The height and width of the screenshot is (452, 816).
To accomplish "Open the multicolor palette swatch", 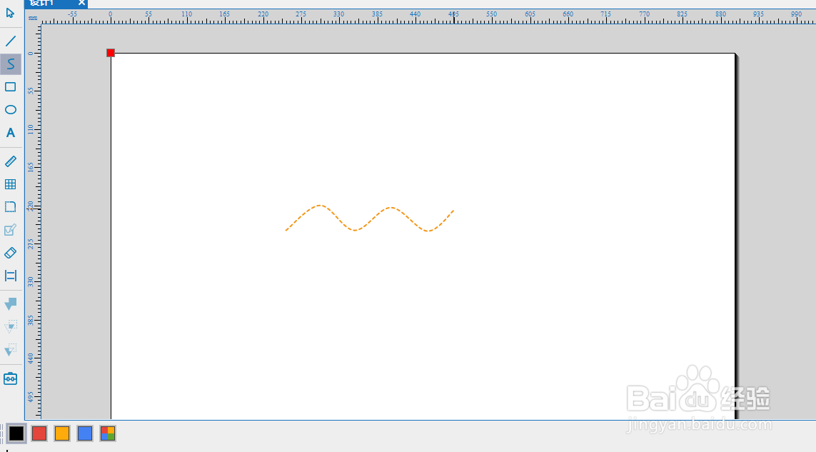I will [x=108, y=433].
